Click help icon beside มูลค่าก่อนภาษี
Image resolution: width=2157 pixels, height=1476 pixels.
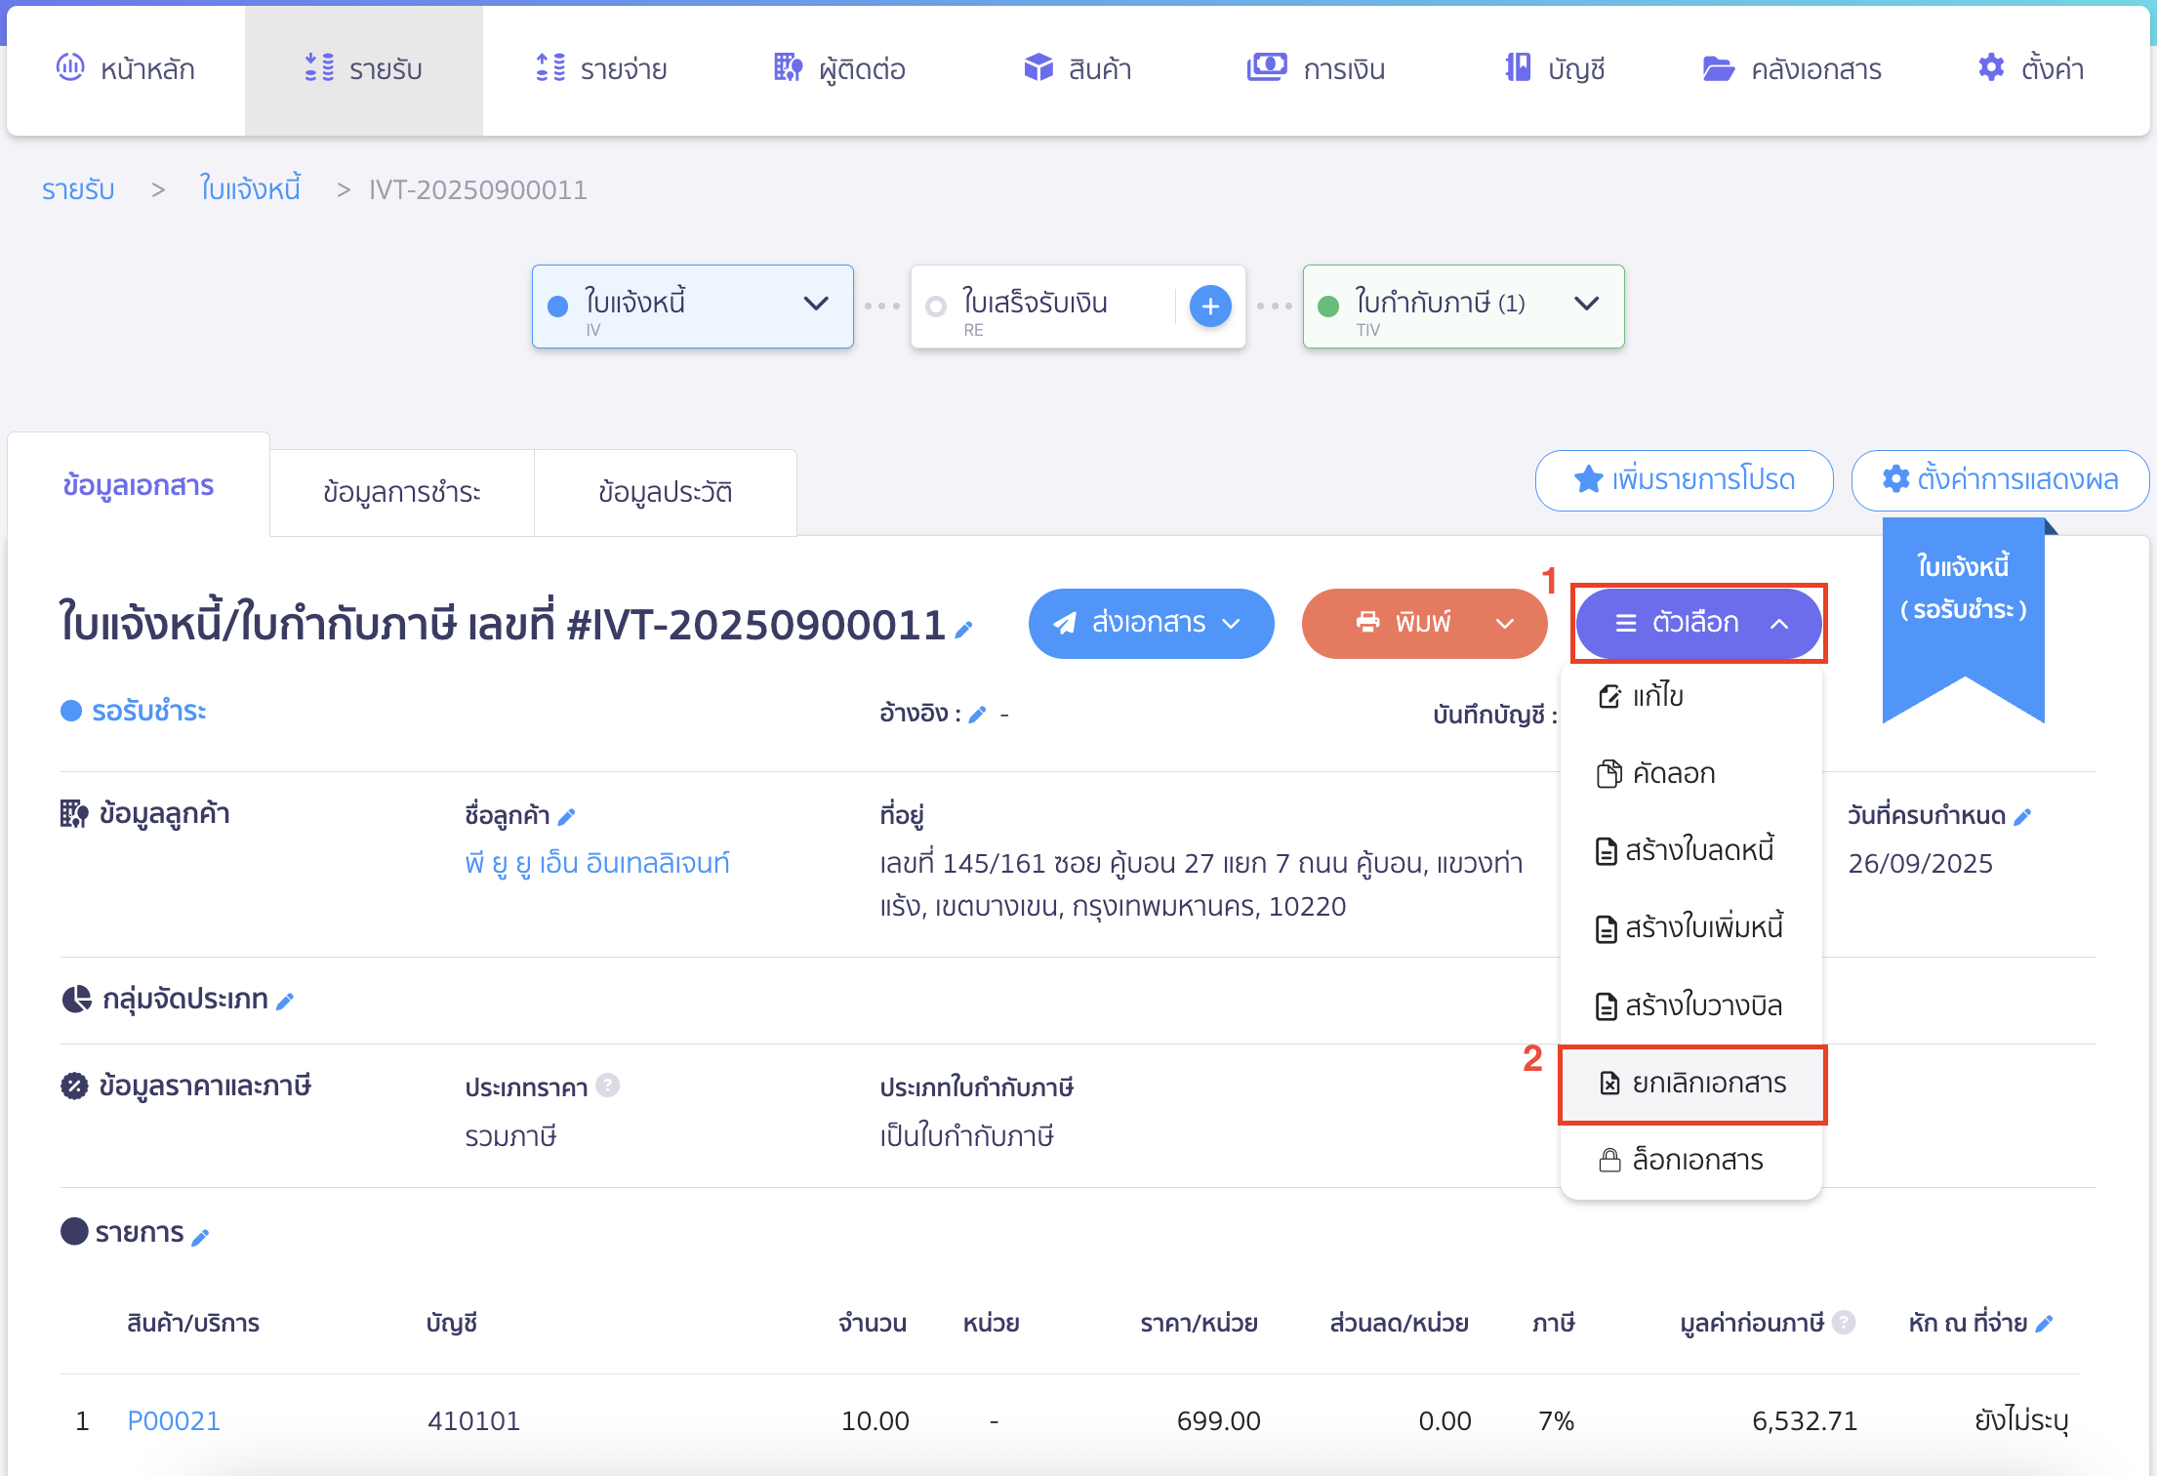tap(1843, 1323)
